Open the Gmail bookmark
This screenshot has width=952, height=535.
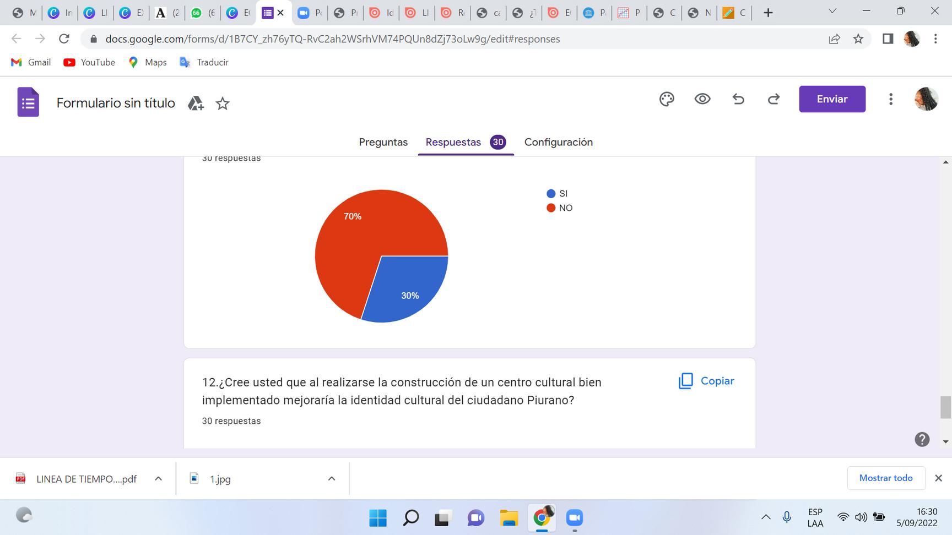coord(31,62)
